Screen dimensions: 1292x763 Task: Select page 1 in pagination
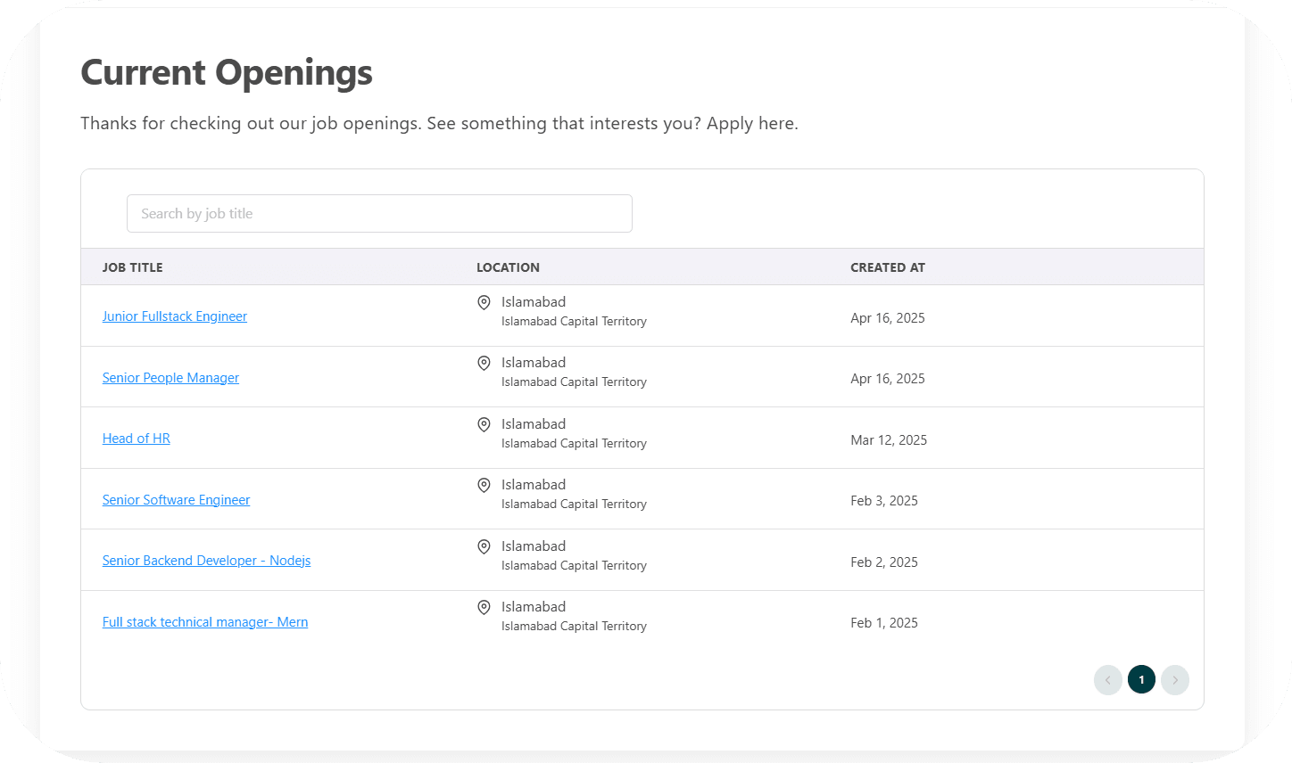click(1141, 680)
